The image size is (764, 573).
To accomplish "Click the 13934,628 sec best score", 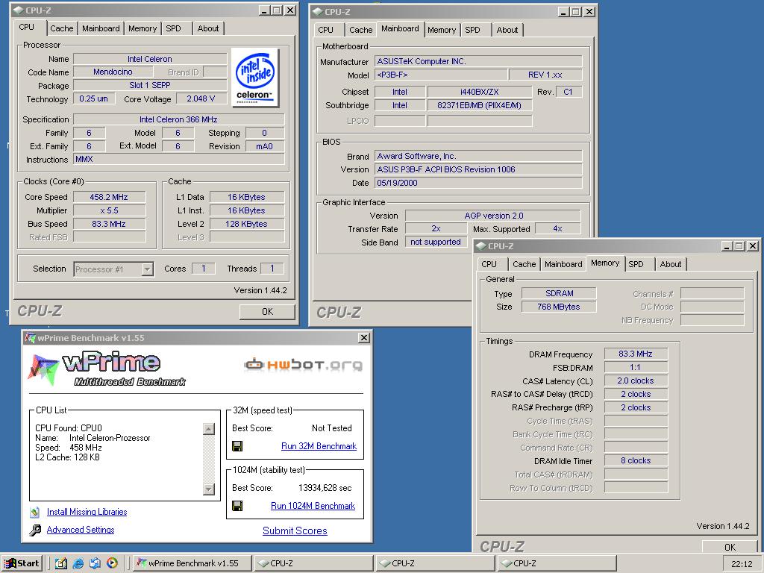I will tap(325, 488).
